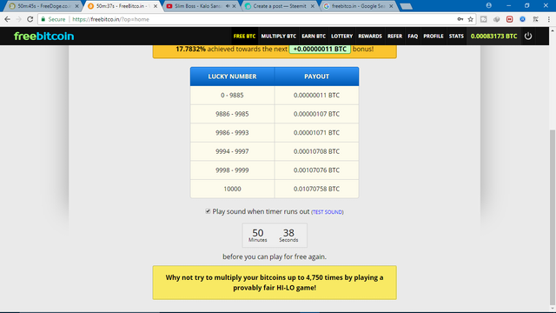Click the Secure padlock icon
Image resolution: width=556 pixels, height=313 pixels.
pyautogui.click(x=43, y=19)
